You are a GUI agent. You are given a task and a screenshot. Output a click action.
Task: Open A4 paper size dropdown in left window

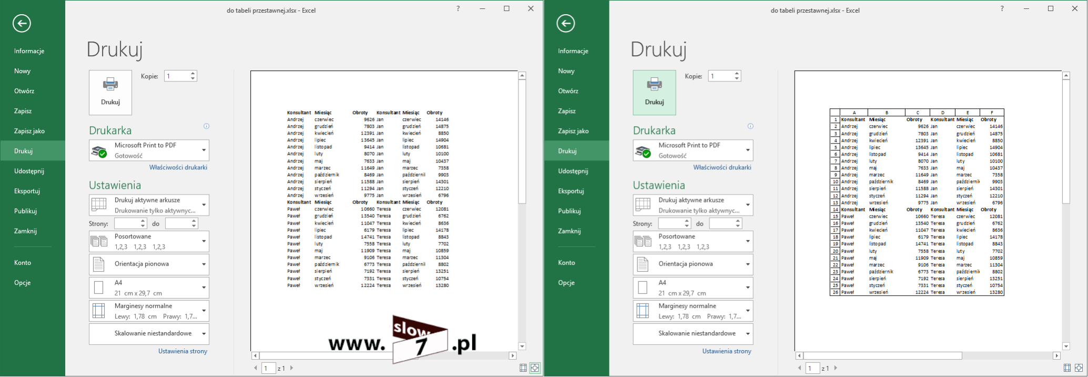coord(149,288)
